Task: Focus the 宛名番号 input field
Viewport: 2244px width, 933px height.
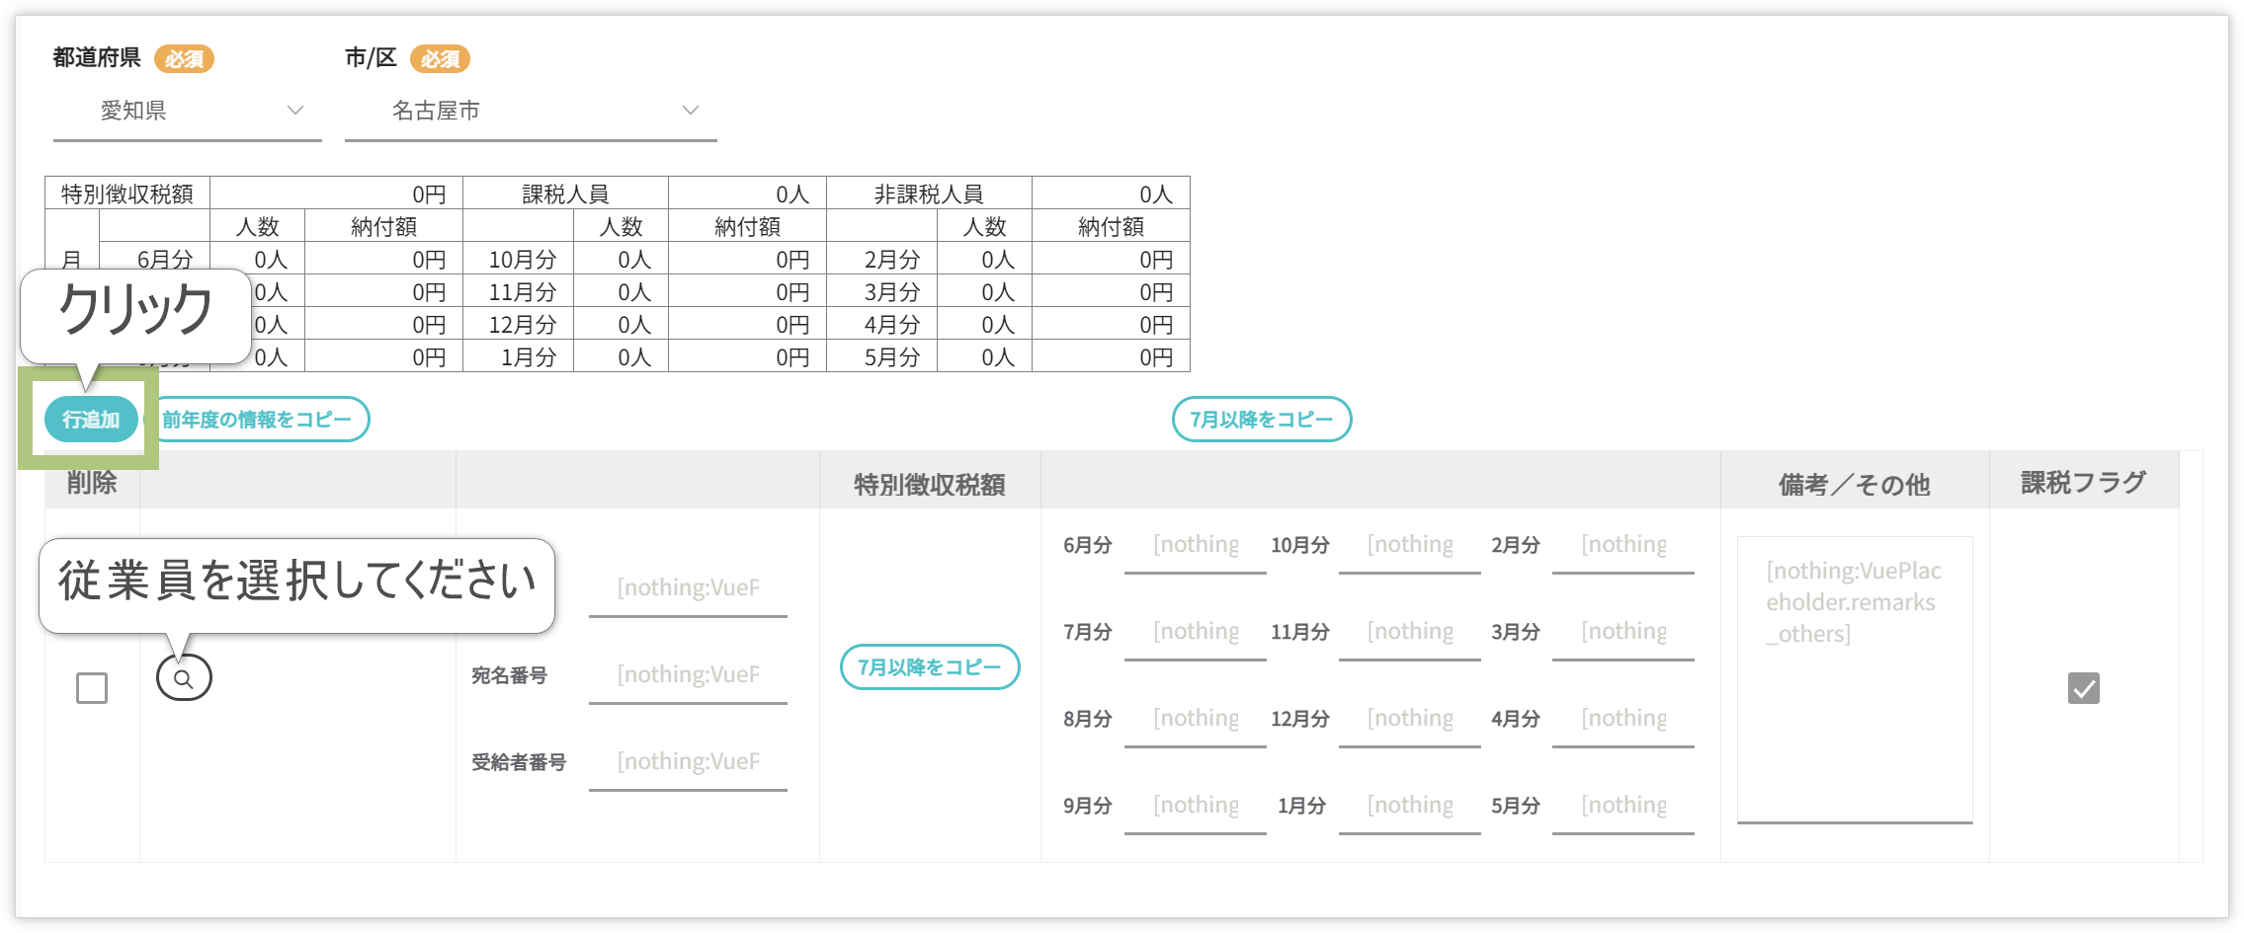Action: click(688, 675)
